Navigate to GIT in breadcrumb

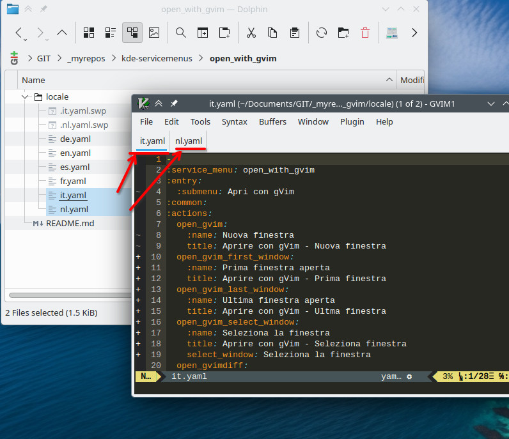(43, 59)
